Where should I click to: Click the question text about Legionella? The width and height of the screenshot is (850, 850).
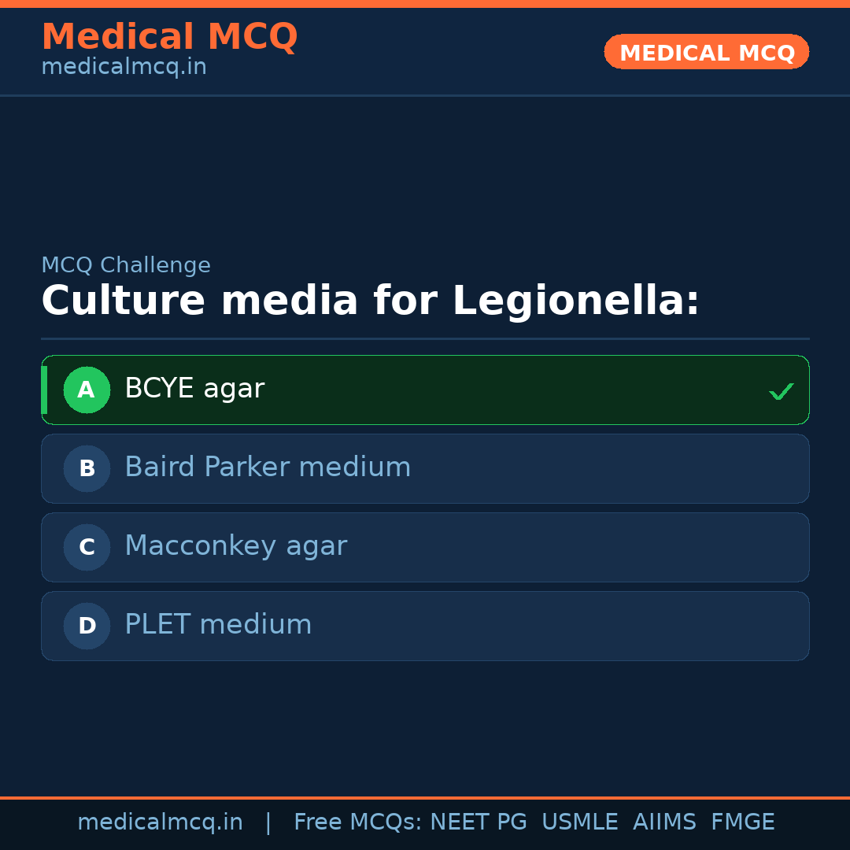(370, 301)
